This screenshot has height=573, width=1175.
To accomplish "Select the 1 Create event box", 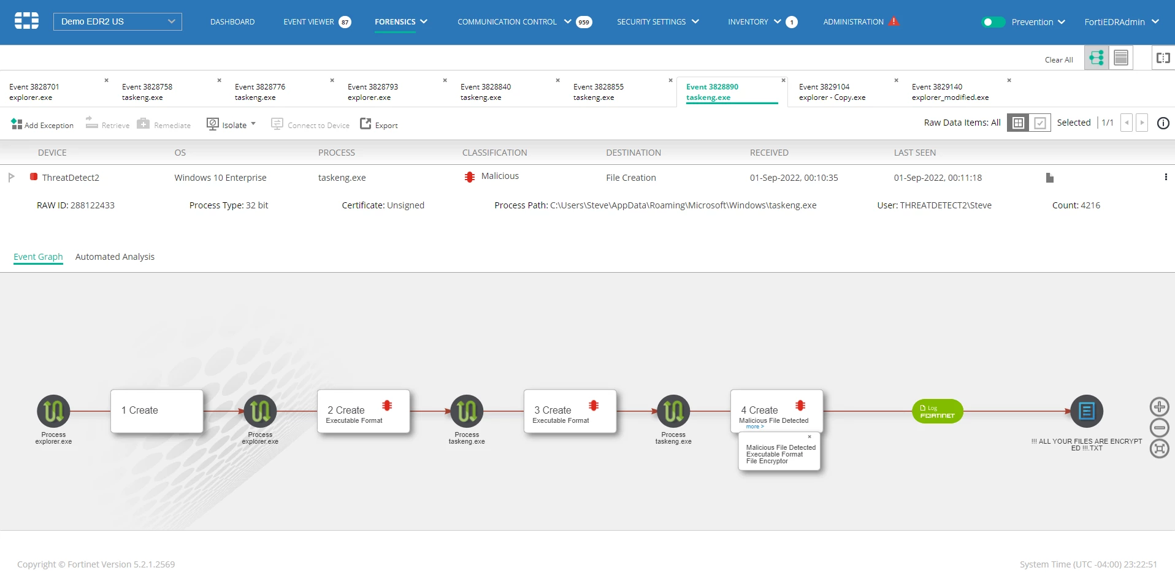I will [x=157, y=411].
